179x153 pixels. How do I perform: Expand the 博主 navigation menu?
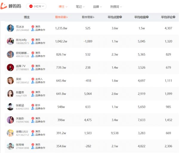[63, 7]
